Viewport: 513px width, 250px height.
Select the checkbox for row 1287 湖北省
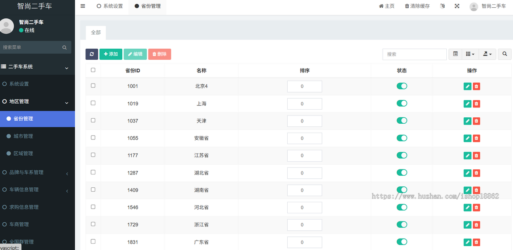[93, 172]
